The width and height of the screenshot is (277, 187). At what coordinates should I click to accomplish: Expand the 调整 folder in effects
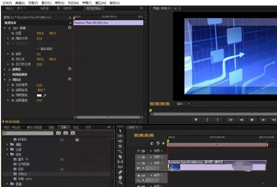7,144
